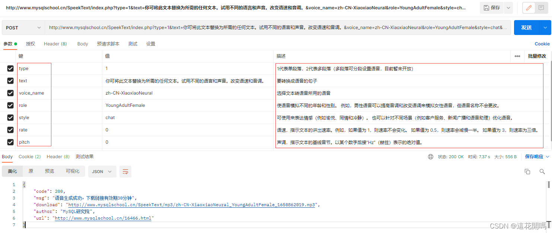Screen dimensions: 552x233
Task: Click the network globe icon
Action: [431, 157]
